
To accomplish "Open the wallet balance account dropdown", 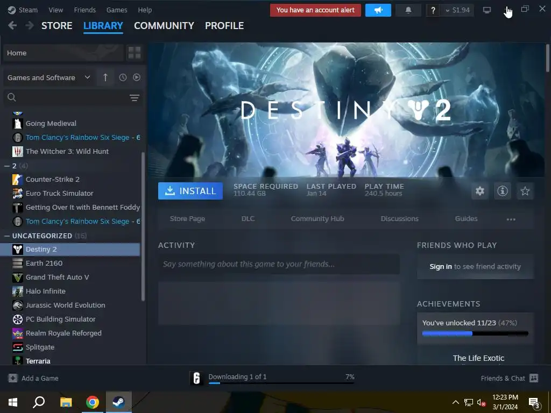I will point(457,10).
